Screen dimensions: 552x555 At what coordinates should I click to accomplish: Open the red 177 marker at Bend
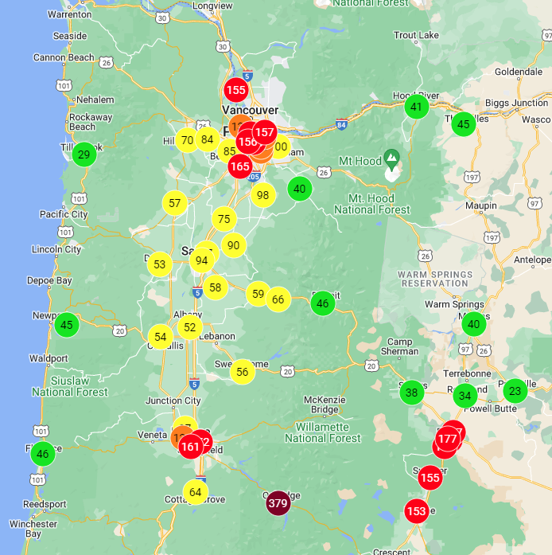pos(448,439)
